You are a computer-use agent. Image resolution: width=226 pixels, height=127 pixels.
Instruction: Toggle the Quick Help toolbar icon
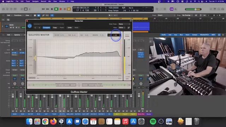coord(11,9)
